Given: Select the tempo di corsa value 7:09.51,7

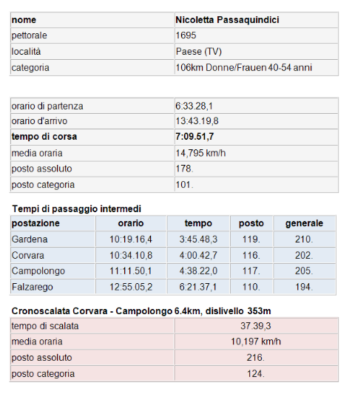Looking at the screenshot, I should tap(194, 137).
